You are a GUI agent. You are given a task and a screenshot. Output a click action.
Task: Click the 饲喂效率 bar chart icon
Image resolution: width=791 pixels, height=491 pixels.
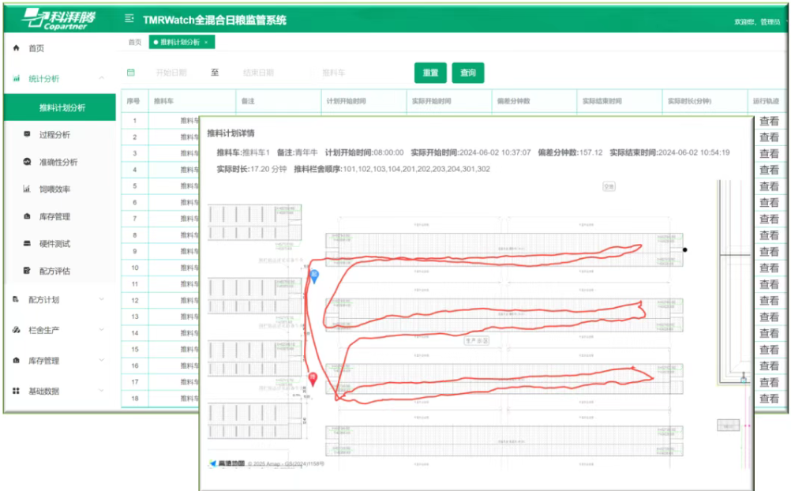pyautogui.click(x=27, y=189)
